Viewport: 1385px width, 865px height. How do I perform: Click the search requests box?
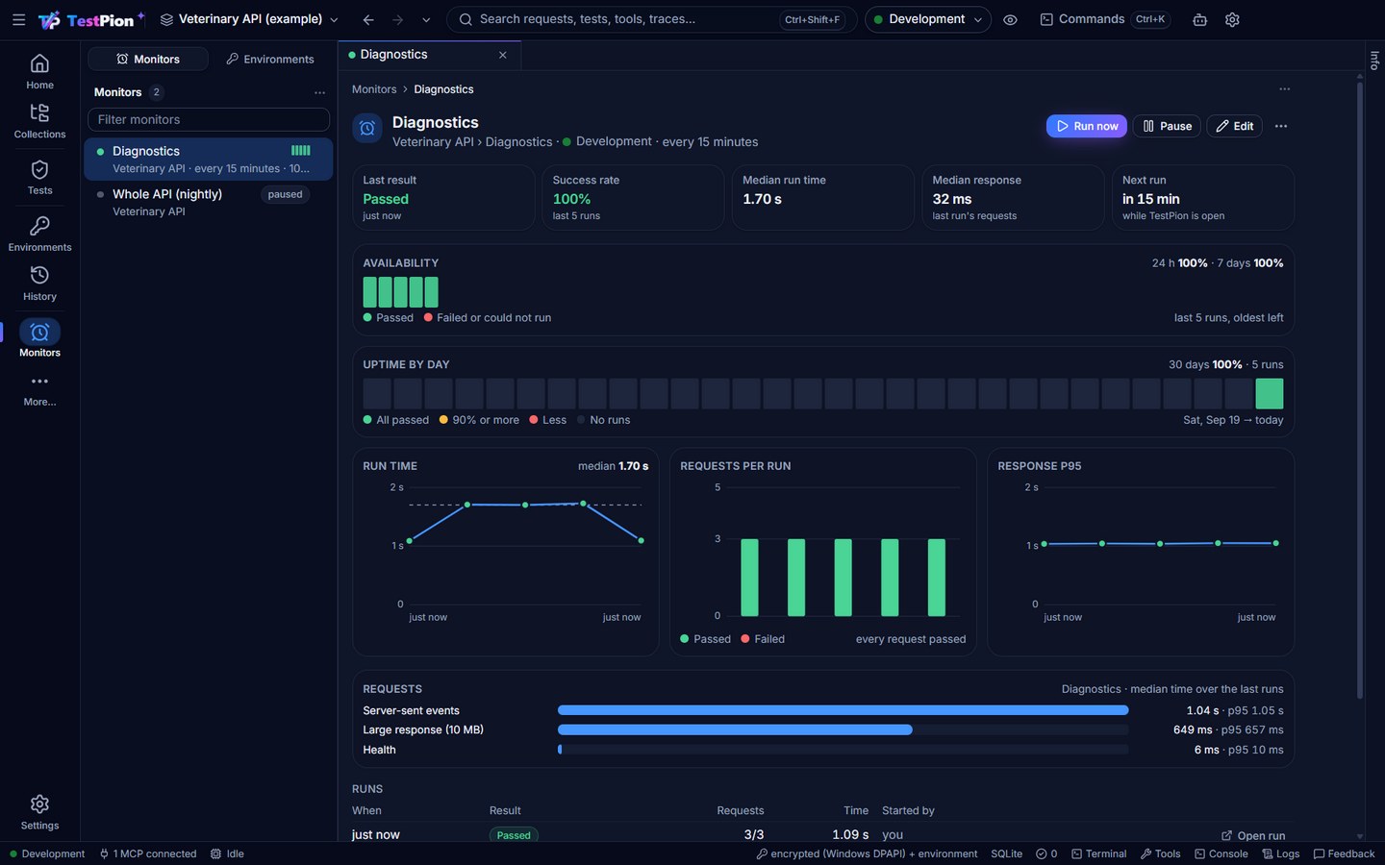coord(652,19)
